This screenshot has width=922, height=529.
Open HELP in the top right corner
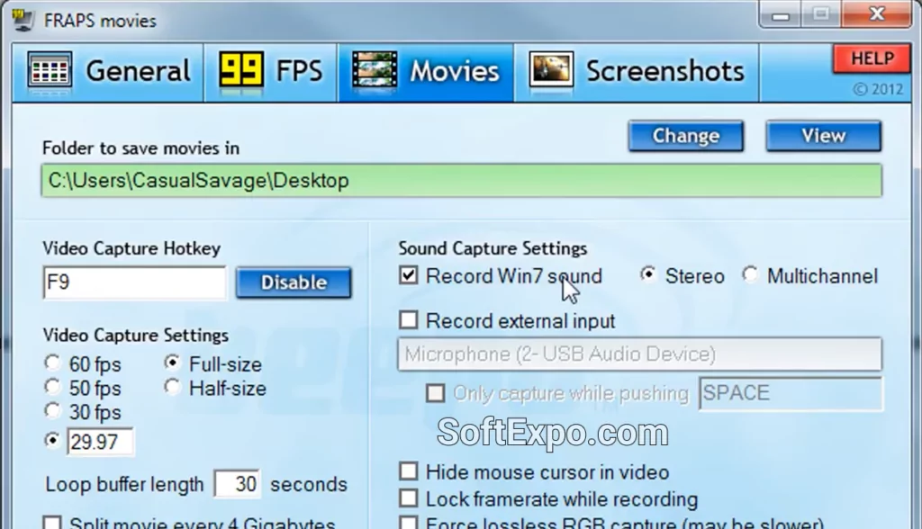click(870, 58)
